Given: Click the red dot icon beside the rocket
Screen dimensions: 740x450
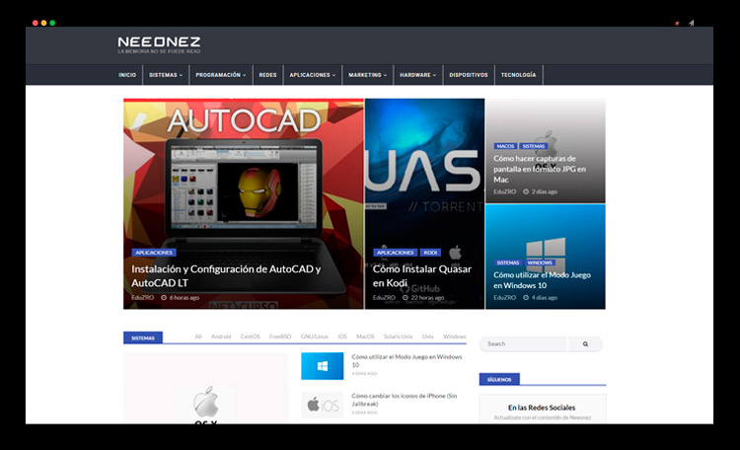Looking at the screenshot, I should (677, 23).
